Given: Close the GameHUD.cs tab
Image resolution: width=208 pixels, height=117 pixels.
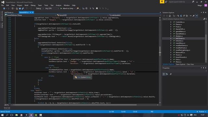Looking at the screenshot, I should pyautogui.click(x=33, y=12).
